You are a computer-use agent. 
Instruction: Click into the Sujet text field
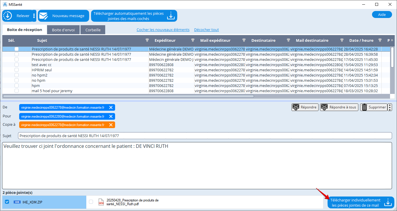pos(205,136)
